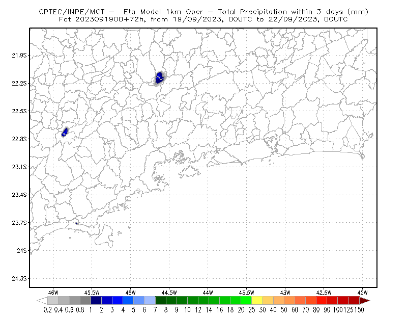The image size is (407, 315).
Task: Click the light gray 0.2-0.4 mm swatch
Action: (53, 301)
